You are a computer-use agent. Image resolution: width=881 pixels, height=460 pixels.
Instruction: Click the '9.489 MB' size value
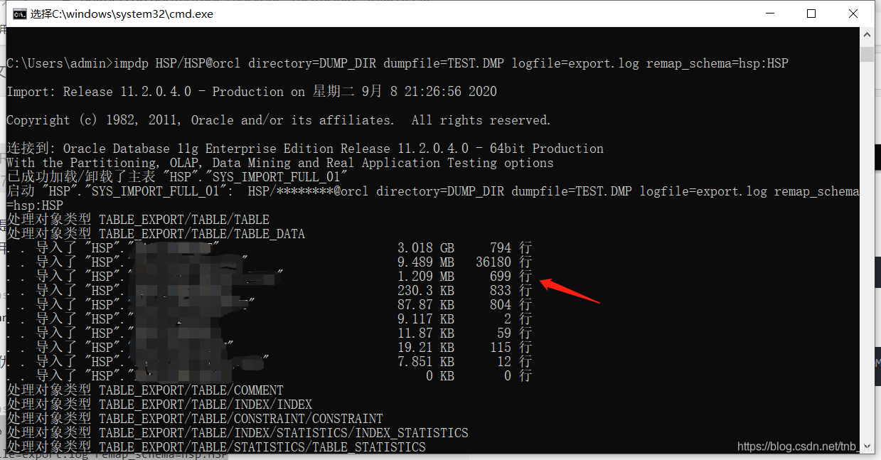pos(426,262)
